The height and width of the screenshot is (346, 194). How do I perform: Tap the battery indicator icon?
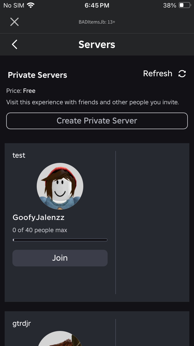point(184,5)
